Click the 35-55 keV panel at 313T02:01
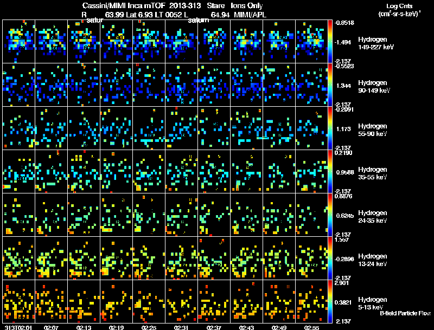The height and width of the screenshot is (330, 434). [18, 172]
